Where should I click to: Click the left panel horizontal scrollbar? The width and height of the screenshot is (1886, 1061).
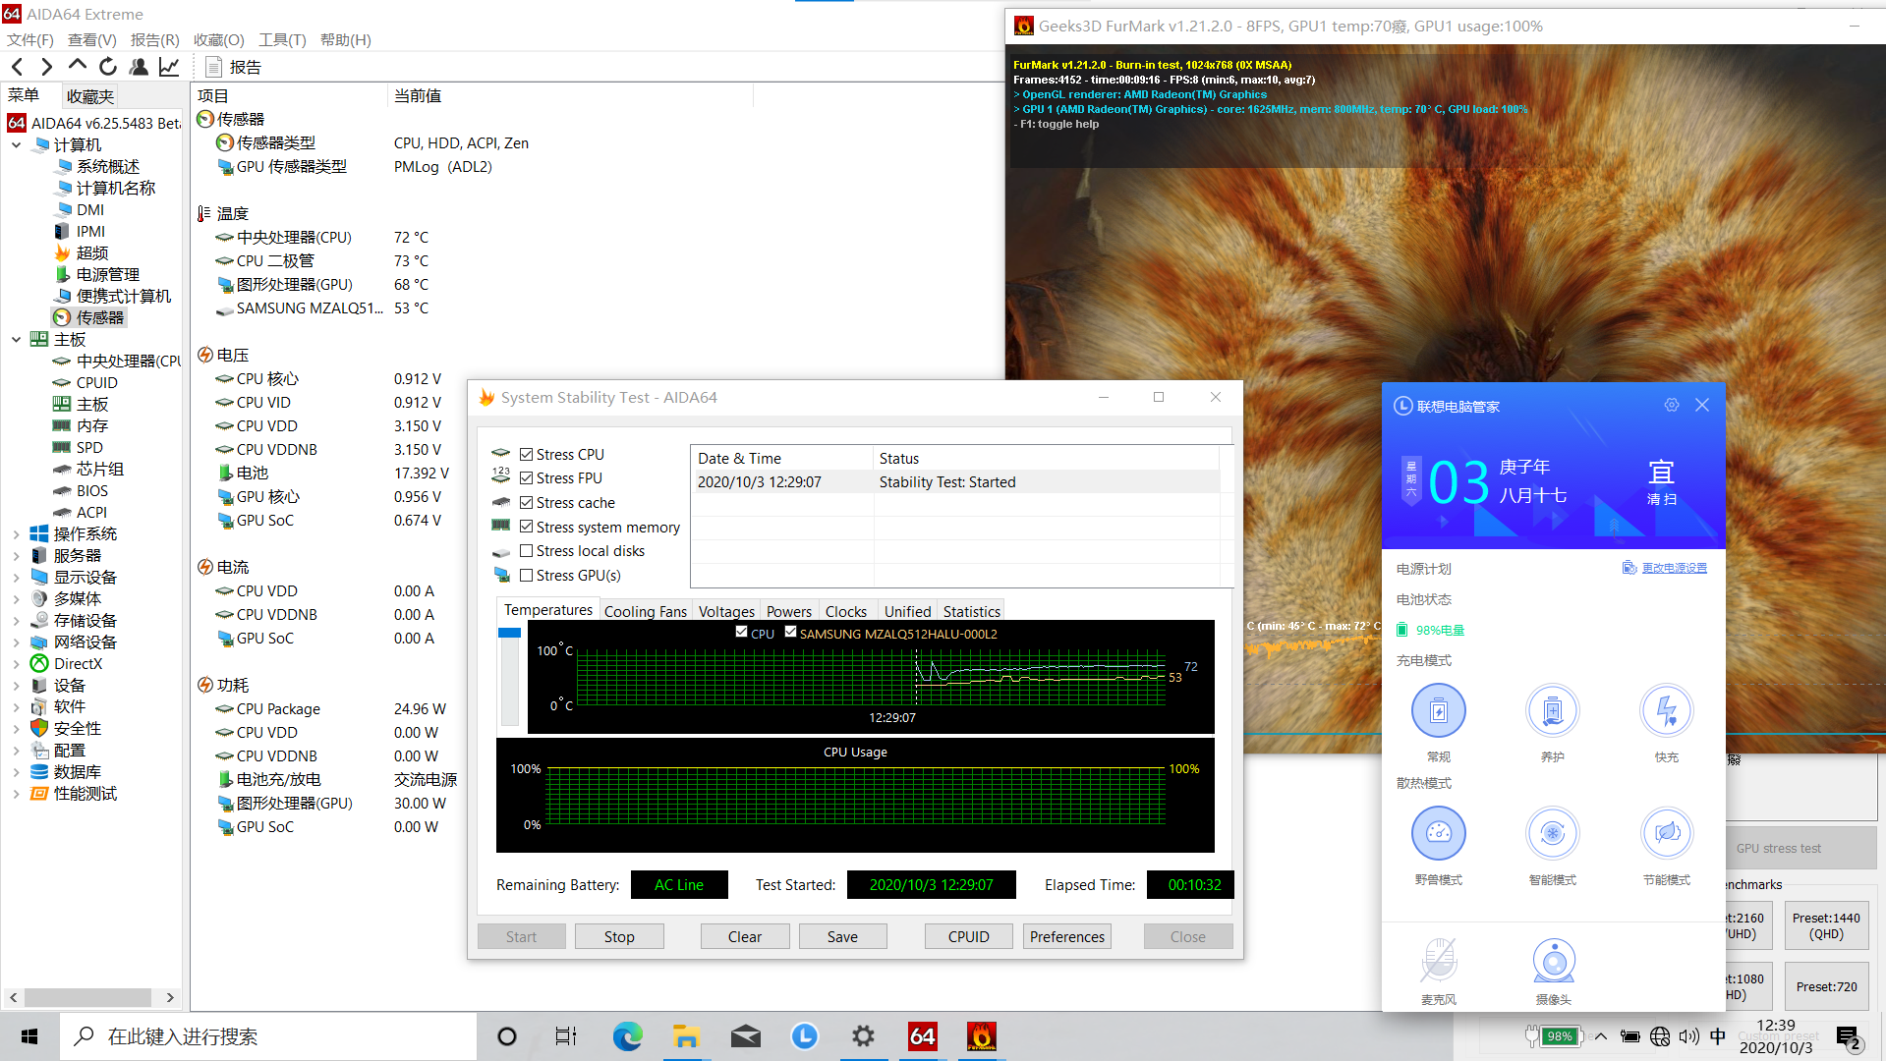click(88, 997)
